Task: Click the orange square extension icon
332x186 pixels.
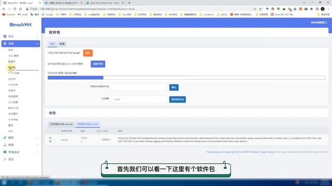Action: point(300,9)
